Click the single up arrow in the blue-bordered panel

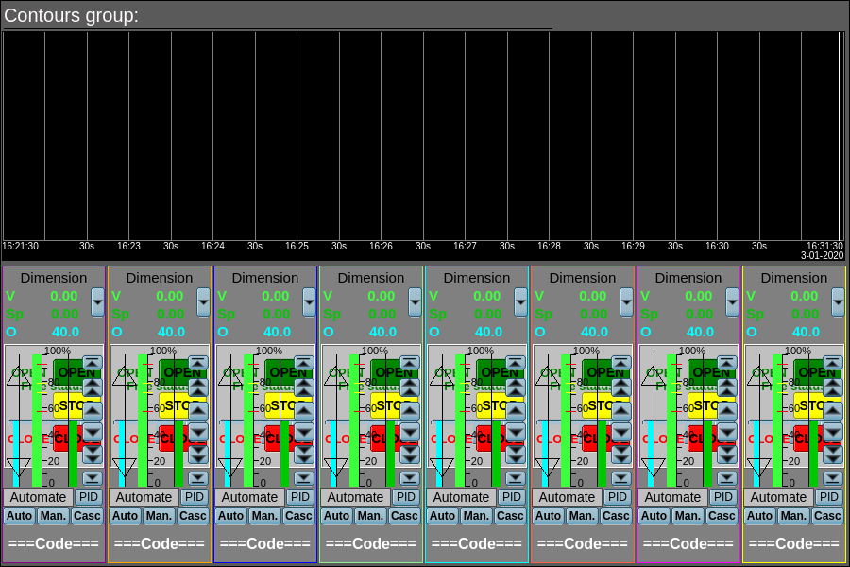click(303, 408)
